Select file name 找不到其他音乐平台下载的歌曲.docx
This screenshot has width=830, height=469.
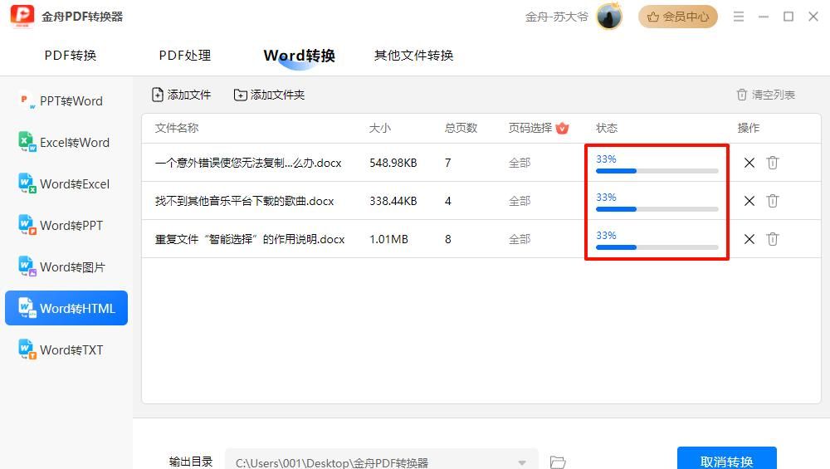[245, 201]
